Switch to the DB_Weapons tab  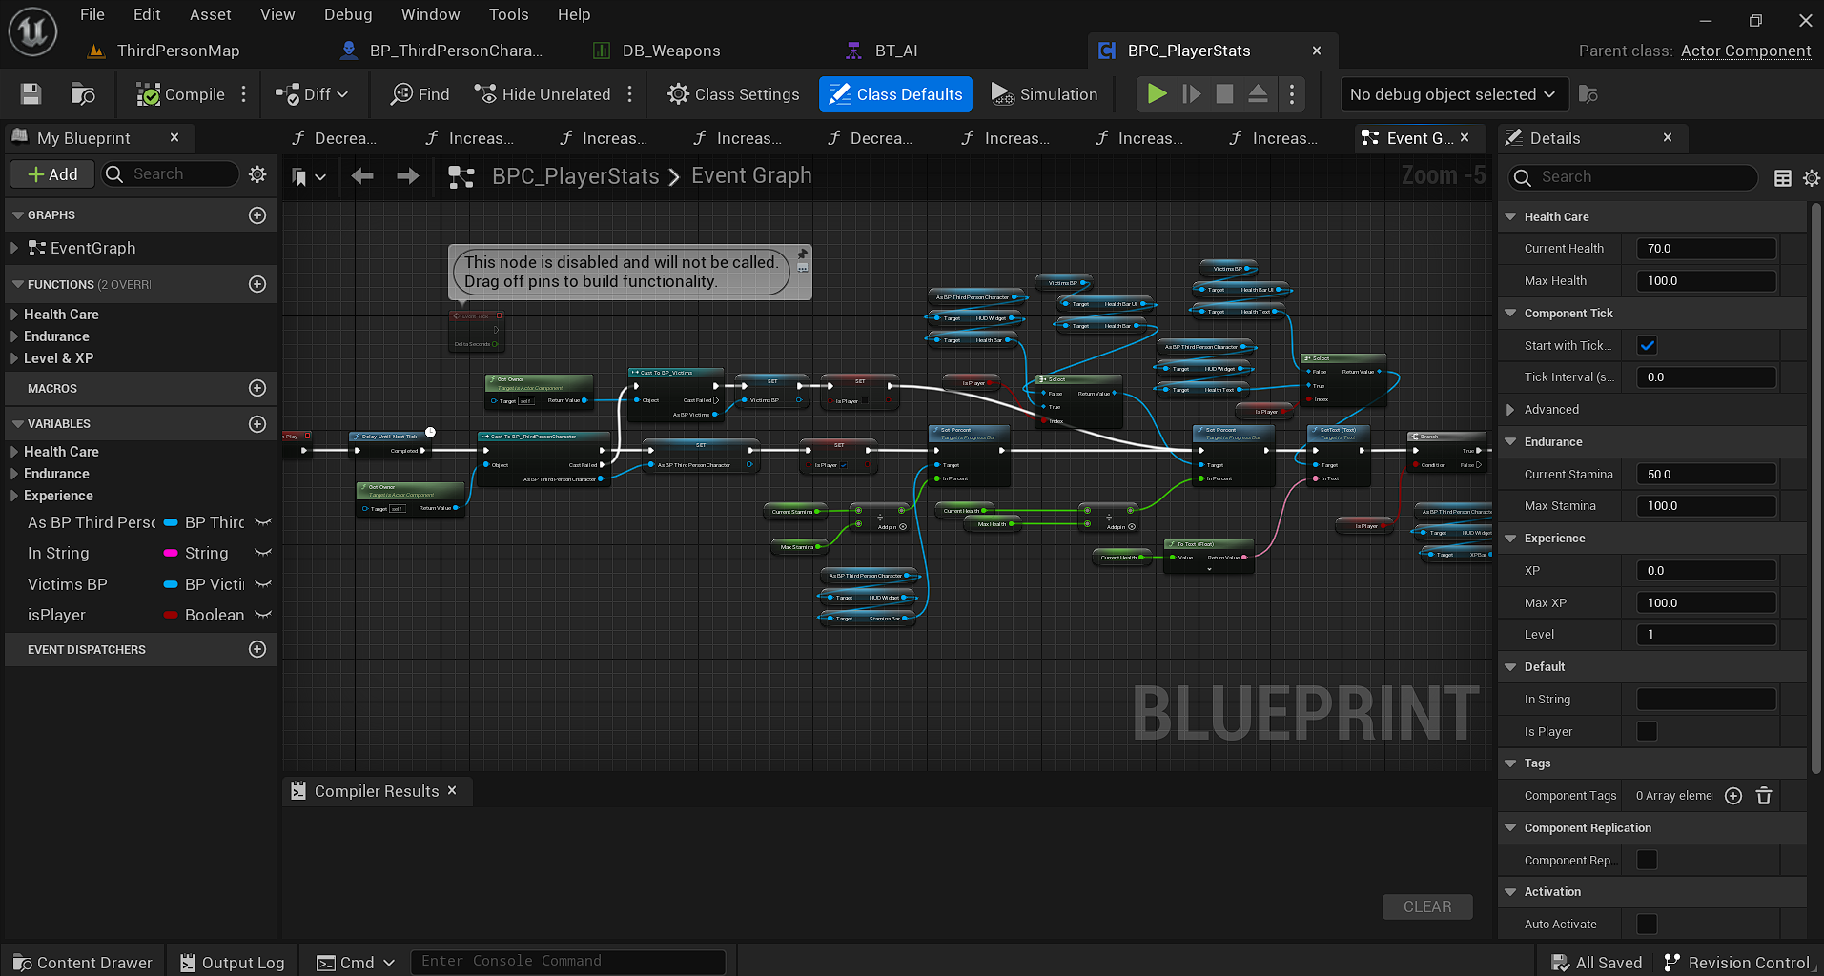pyautogui.click(x=671, y=51)
